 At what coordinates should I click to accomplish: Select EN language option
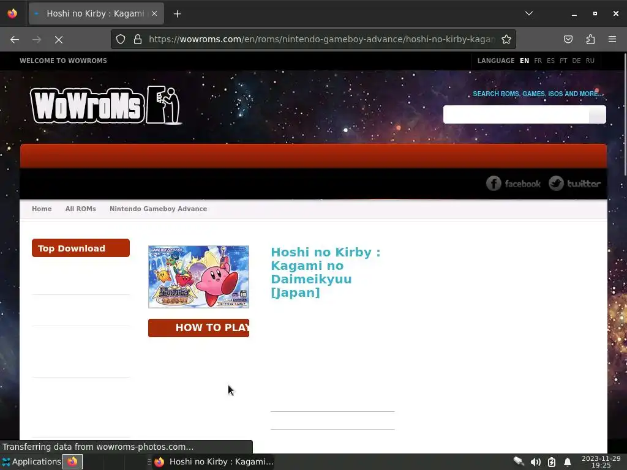(524, 61)
